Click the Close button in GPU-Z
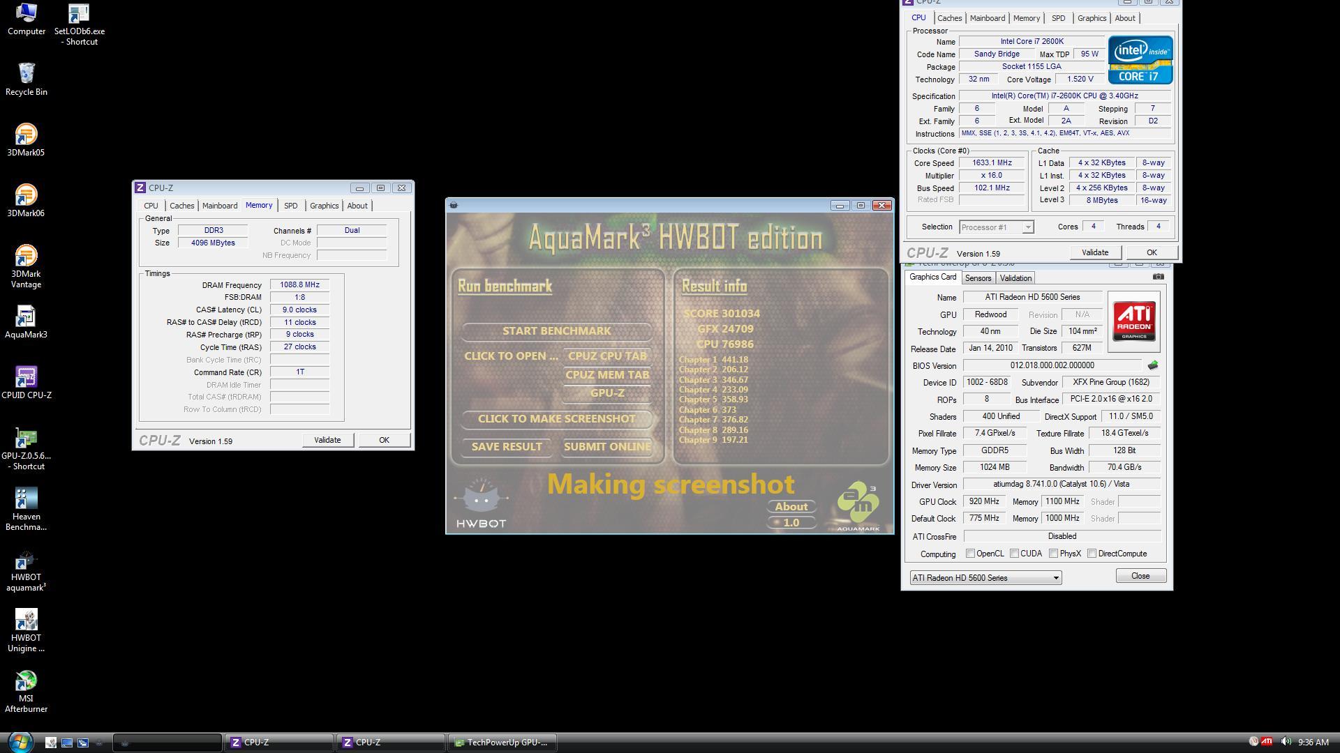This screenshot has width=1340, height=753. click(1140, 576)
